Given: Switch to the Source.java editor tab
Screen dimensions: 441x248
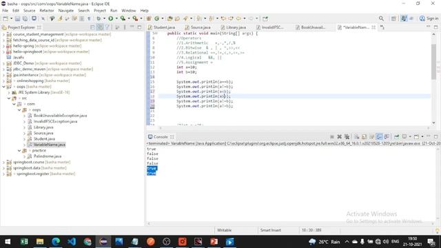Looking at the screenshot, I should click(198, 28).
